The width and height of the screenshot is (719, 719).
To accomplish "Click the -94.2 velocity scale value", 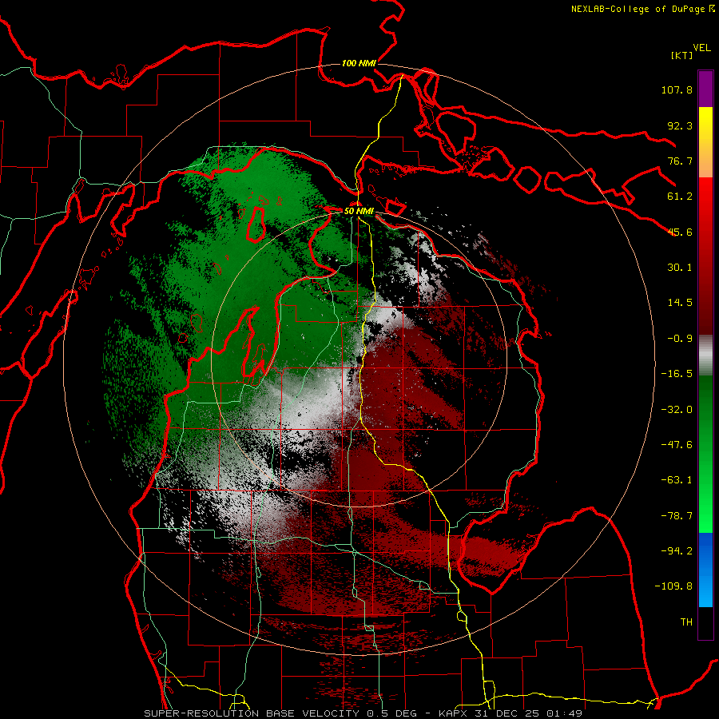I will pos(677,551).
